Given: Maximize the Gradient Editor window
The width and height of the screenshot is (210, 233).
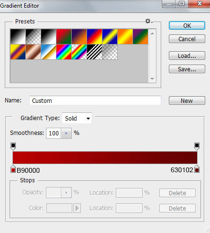Looking at the screenshot, I should [182, 3].
